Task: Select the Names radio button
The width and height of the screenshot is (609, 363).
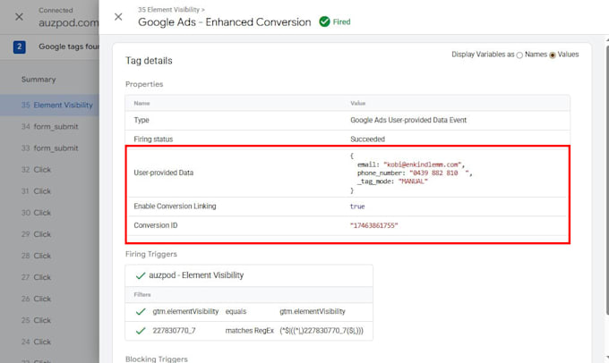Action: [x=519, y=55]
